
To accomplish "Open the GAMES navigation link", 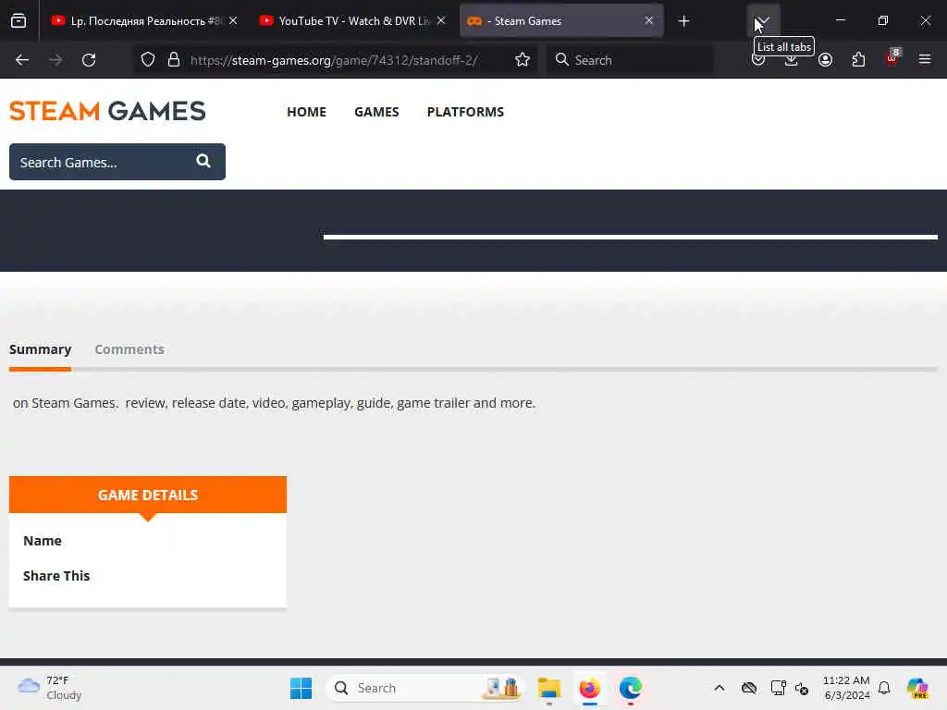I will [x=376, y=112].
